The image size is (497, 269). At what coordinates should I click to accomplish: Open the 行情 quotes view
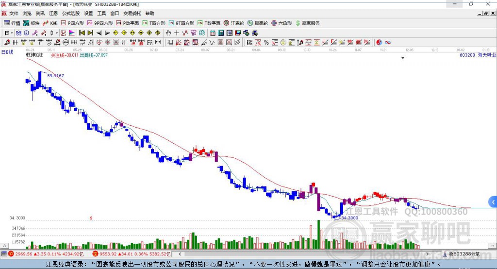(12, 23)
